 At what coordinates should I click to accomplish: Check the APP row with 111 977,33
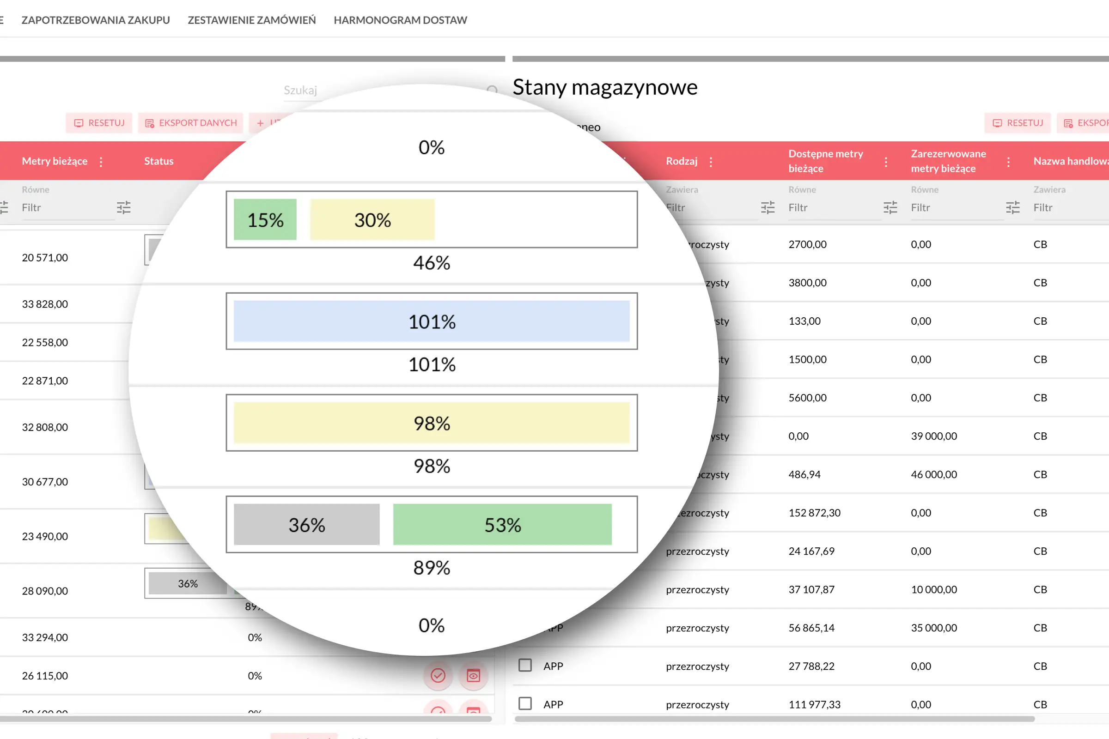525,703
